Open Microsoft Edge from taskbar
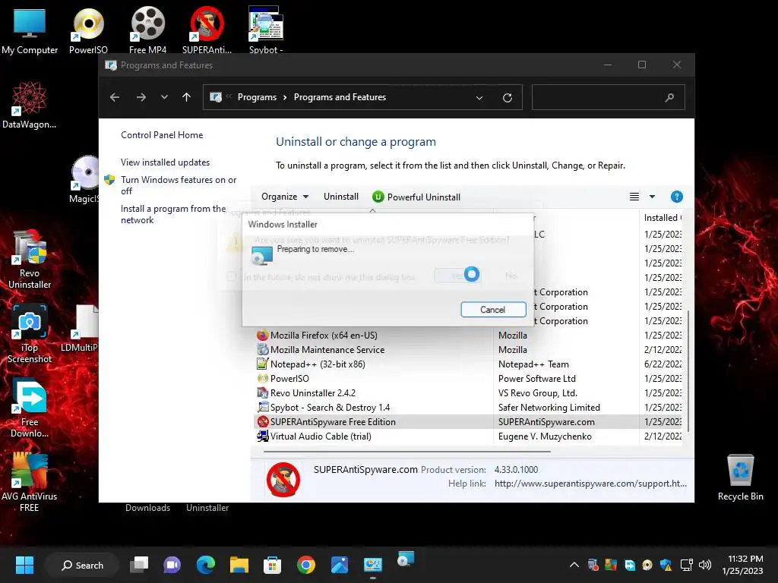 tap(205, 565)
